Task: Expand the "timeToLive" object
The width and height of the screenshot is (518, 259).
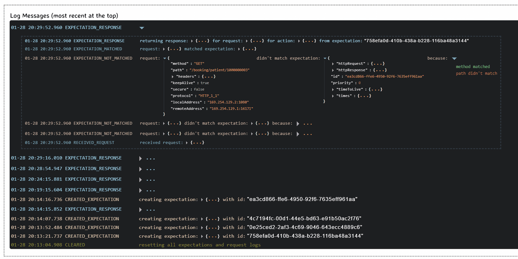Action: (332, 89)
